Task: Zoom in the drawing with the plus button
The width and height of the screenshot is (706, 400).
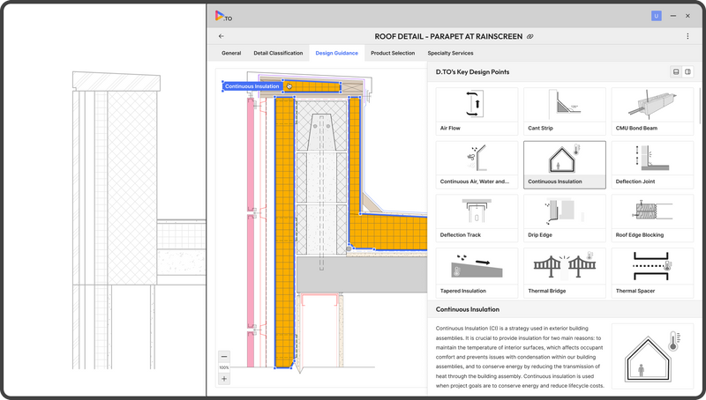Action: coord(224,378)
